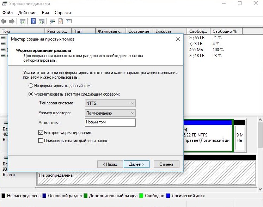Toggle the action pane toolbar icon

click(x=42, y=22)
